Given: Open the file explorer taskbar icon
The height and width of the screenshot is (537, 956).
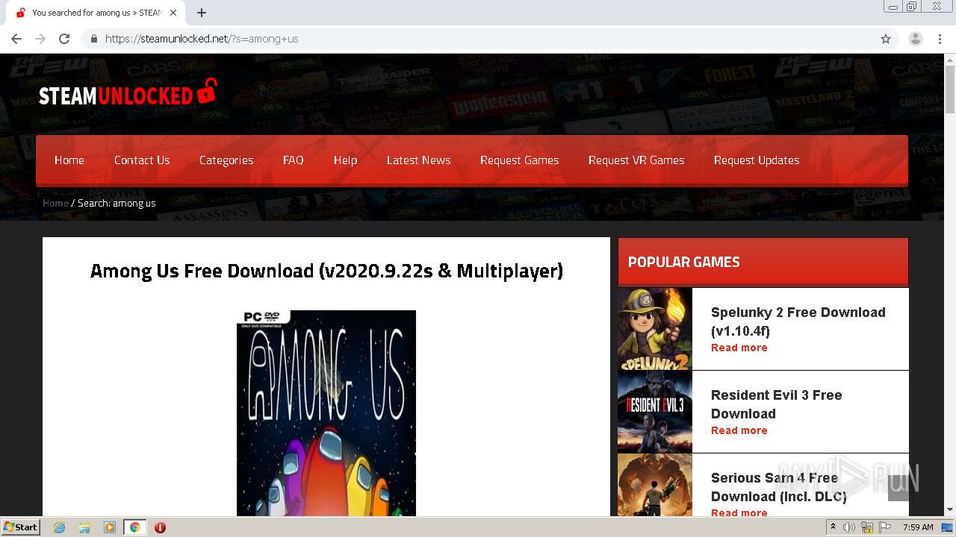Looking at the screenshot, I should pyautogui.click(x=84, y=527).
